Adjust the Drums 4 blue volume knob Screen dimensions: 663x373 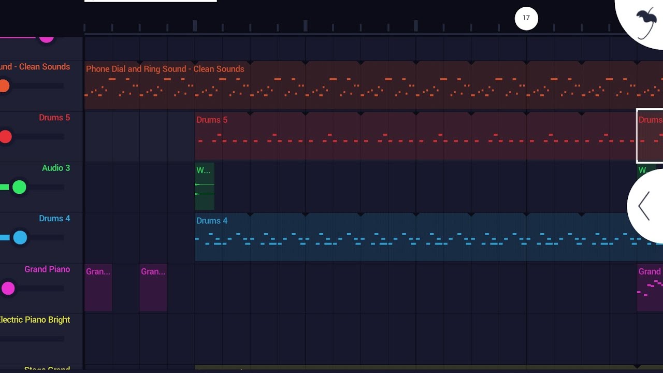(20, 238)
